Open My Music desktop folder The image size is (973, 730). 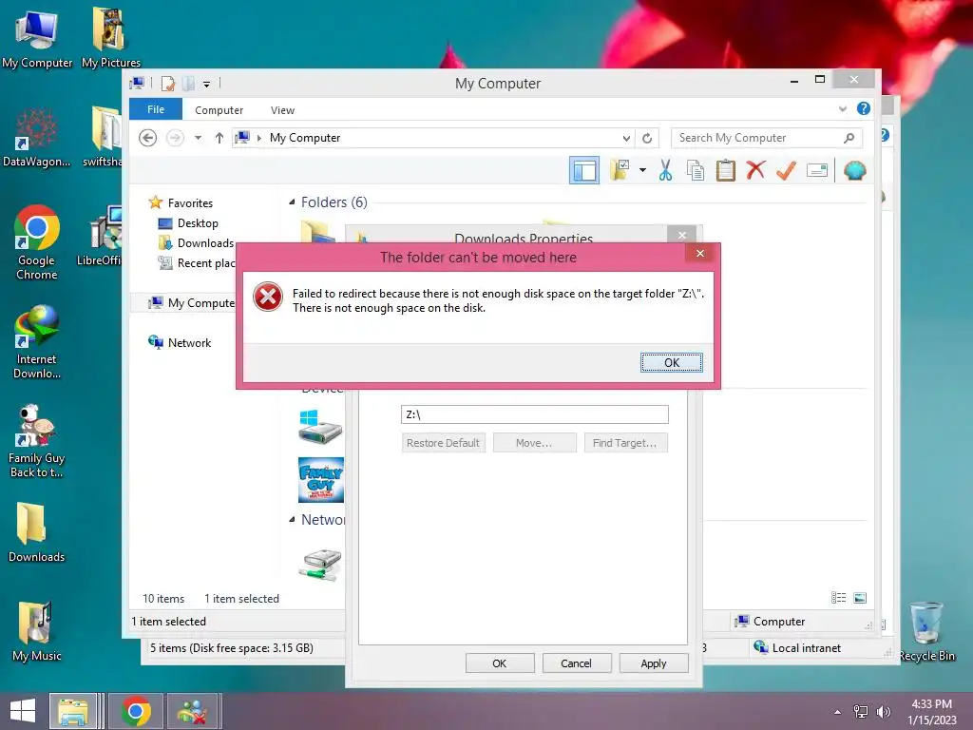tap(37, 631)
